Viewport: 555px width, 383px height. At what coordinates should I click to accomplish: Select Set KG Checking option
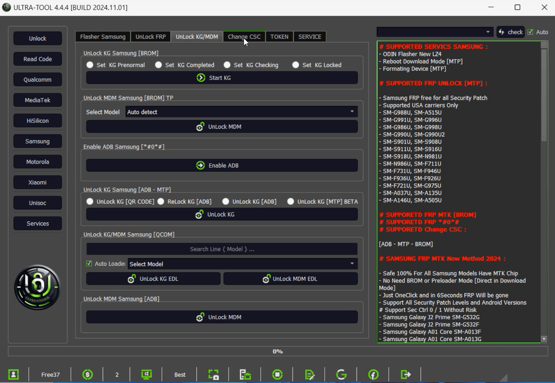[227, 65]
